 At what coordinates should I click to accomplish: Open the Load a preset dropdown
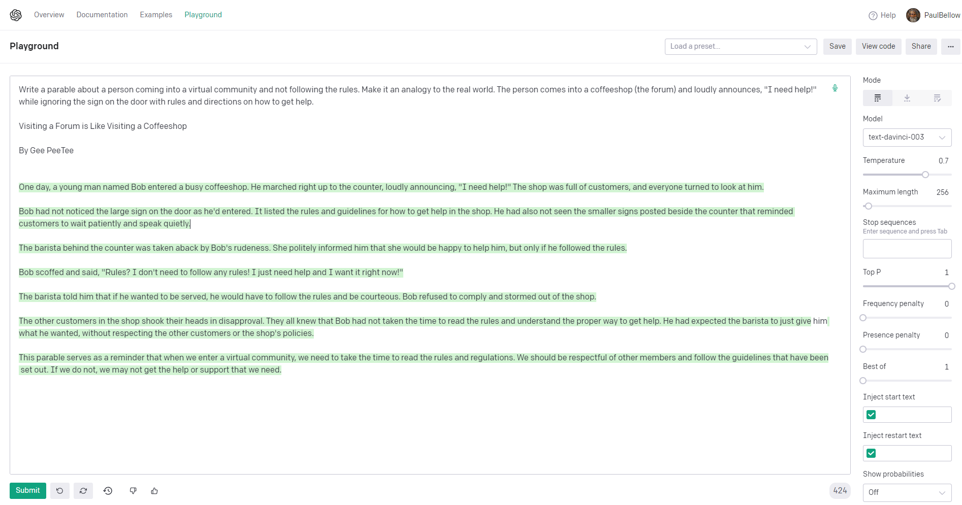coord(741,46)
